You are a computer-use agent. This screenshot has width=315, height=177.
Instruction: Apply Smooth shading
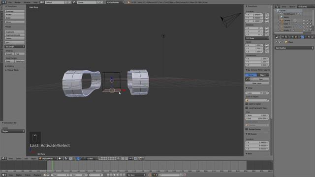[x=9, y=54]
